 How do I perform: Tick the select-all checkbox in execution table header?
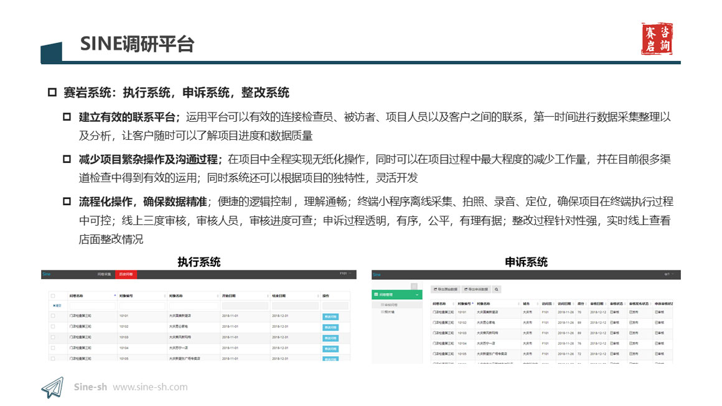[53, 296]
